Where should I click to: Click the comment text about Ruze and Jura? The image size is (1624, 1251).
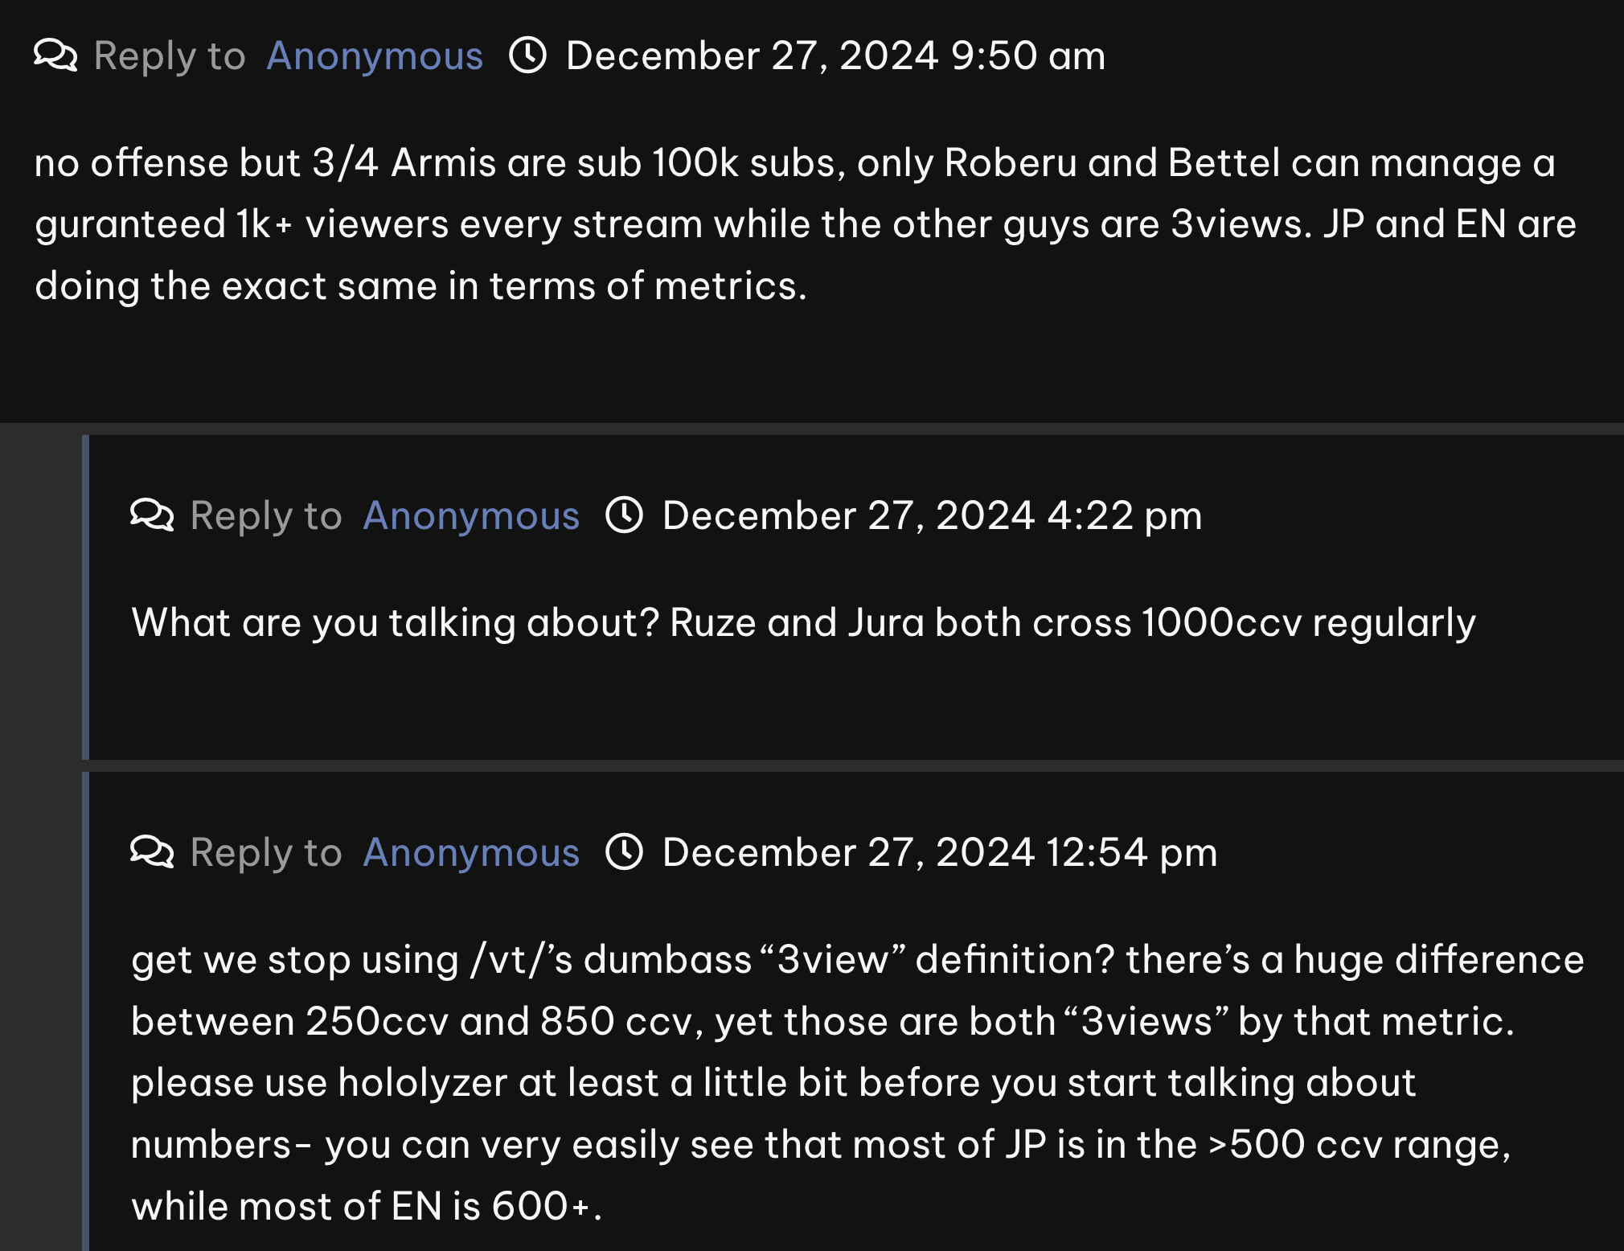pyautogui.click(x=803, y=622)
